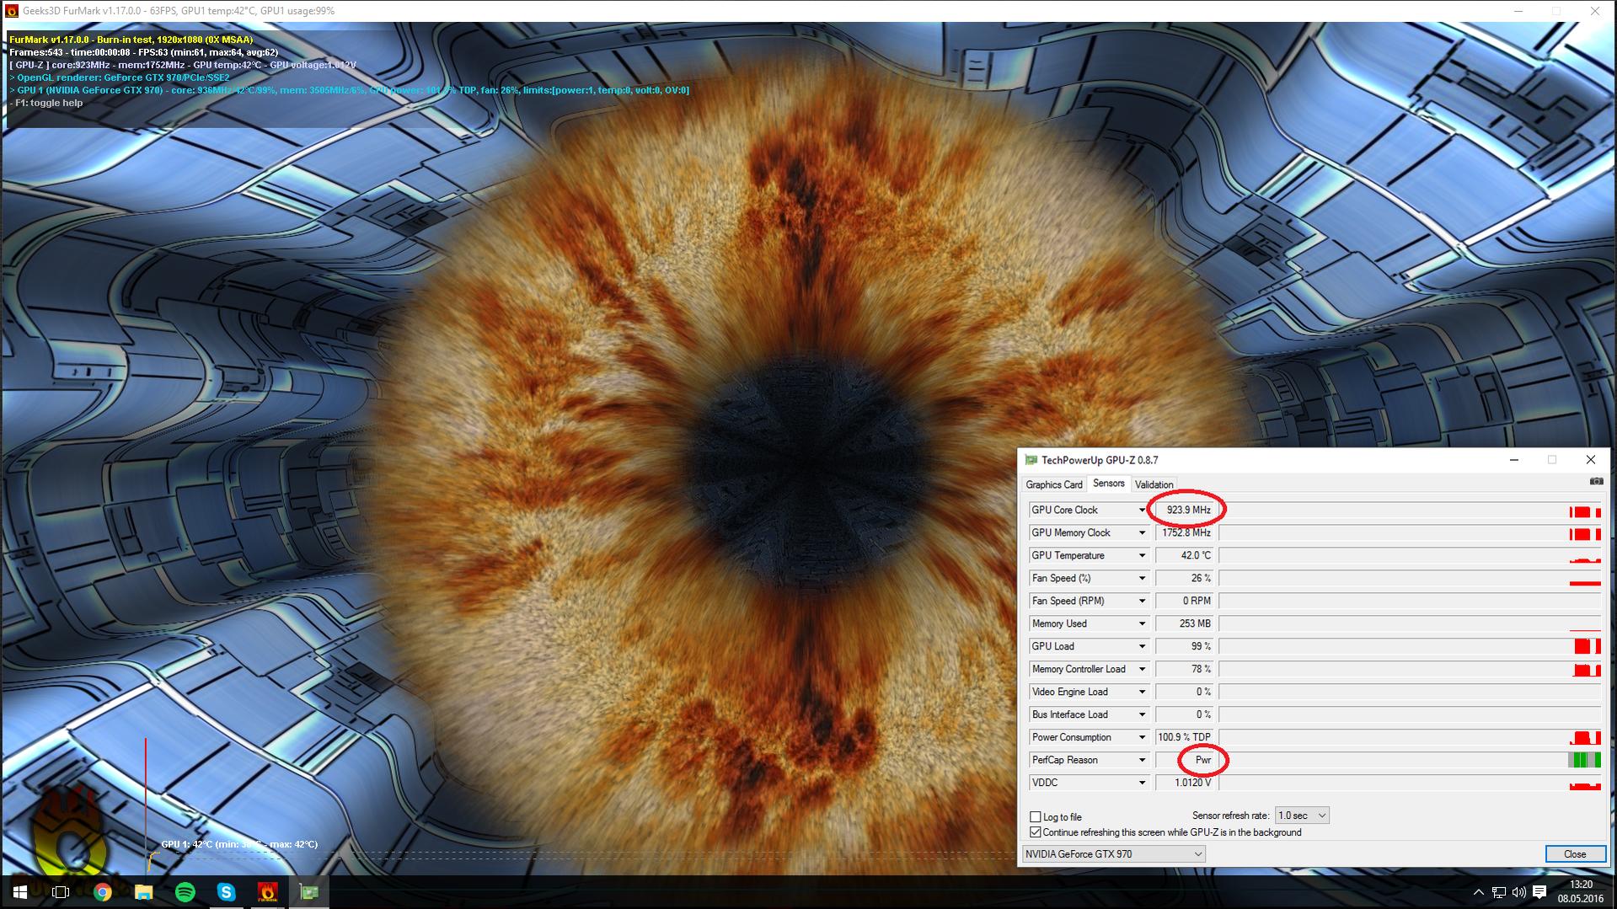Open the Power Consumption sensor dropdown
Screen dimensions: 1617x909
coord(1142,738)
